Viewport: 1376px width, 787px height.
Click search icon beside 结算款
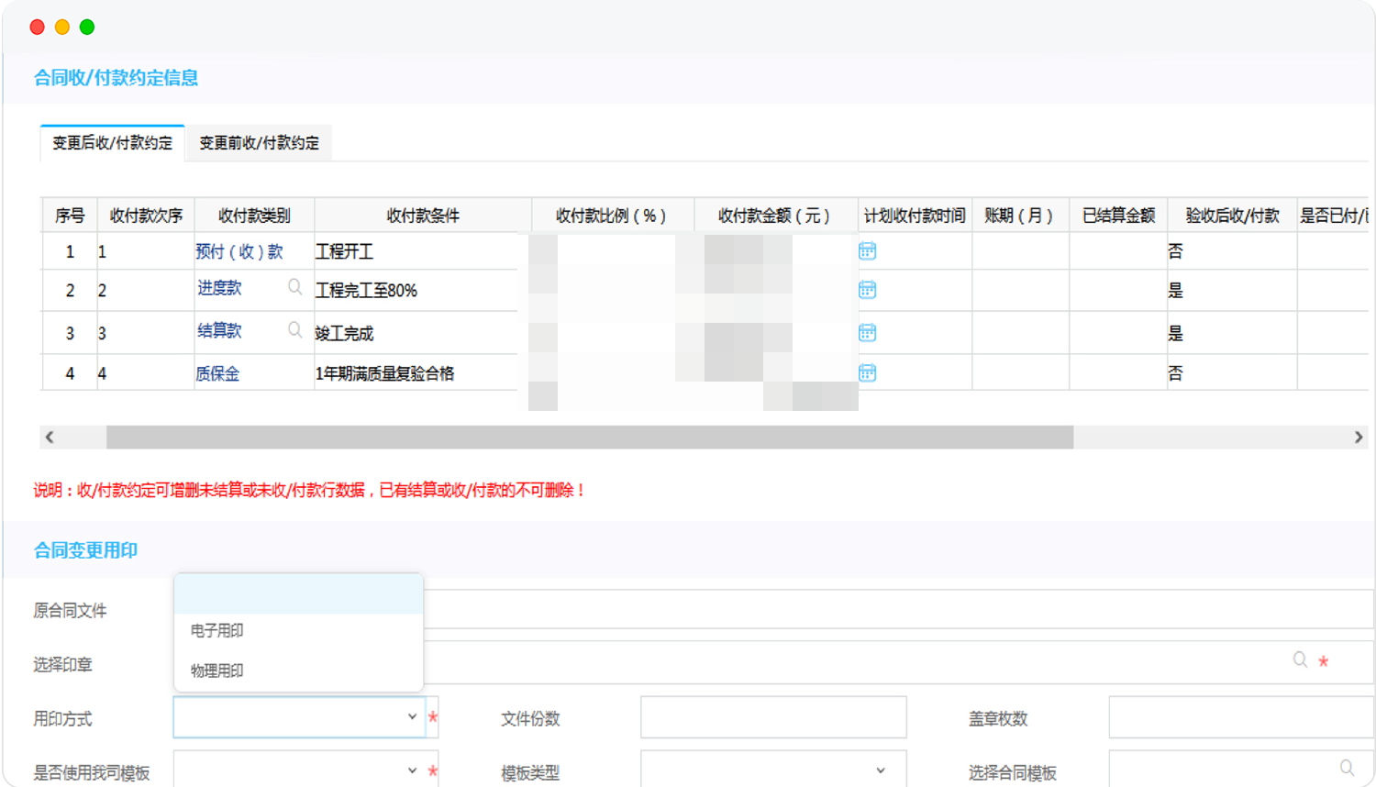coord(294,329)
